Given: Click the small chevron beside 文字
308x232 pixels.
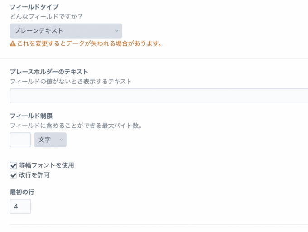Looking at the screenshot, I should click(x=61, y=140).
